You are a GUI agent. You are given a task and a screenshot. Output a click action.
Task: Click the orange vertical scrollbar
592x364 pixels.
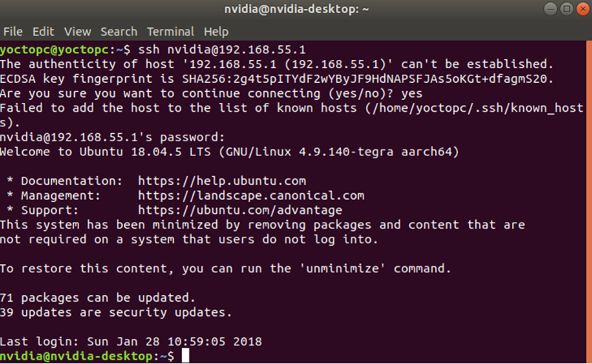pyautogui.click(x=589, y=202)
